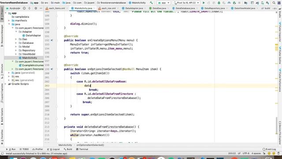Click override gutter icon on line 199

tap(52, 69)
